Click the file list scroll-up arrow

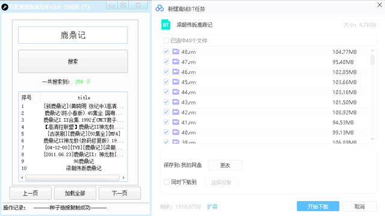pos(372,50)
